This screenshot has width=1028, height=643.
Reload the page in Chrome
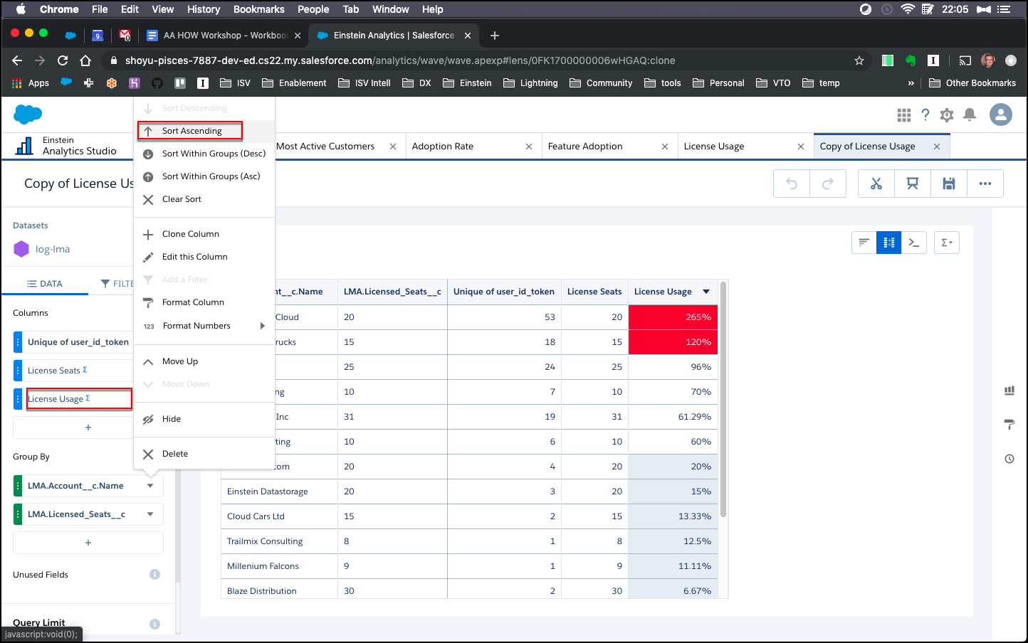point(63,60)
